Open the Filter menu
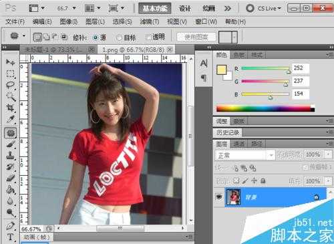The height and width of the screenshot is (244, 334). pos(150,21)
